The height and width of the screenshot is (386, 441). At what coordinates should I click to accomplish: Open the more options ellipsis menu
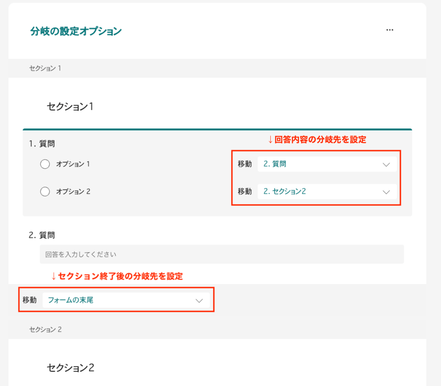(389, 30)
